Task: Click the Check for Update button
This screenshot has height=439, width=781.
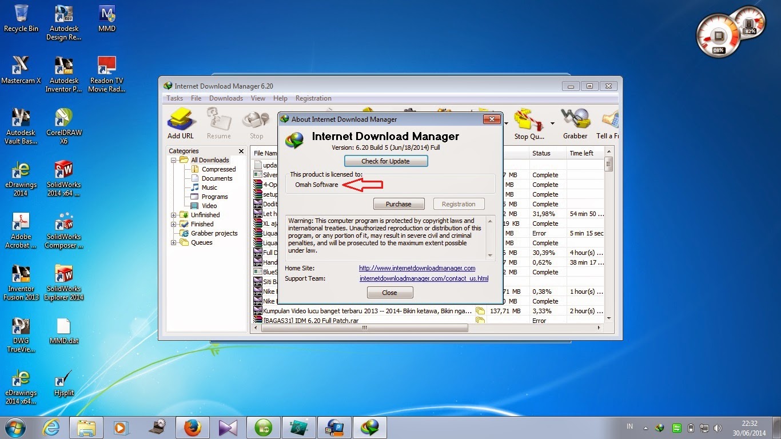Action: tap(385, 161)
